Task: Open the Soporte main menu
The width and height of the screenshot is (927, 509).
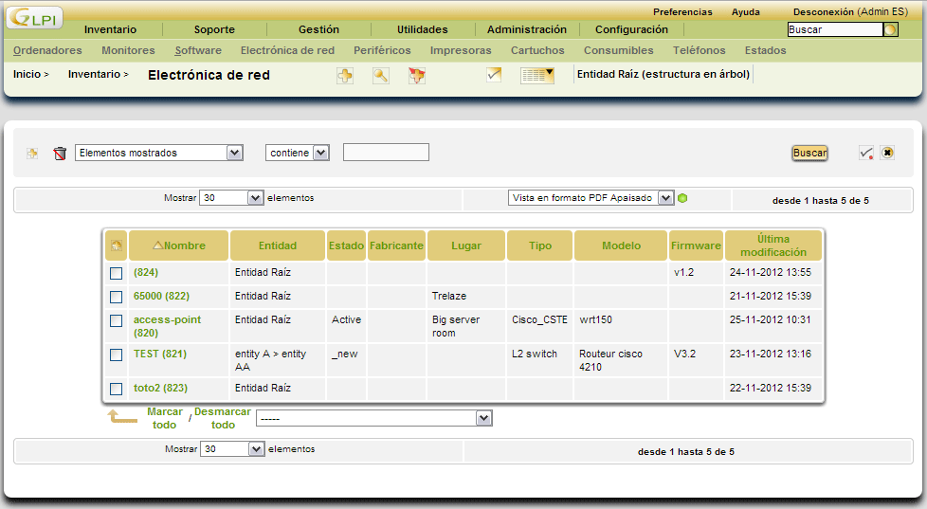Action: (214, 29)
